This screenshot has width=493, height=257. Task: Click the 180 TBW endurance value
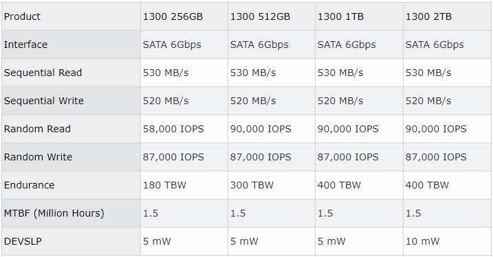[x=184, y=185]
